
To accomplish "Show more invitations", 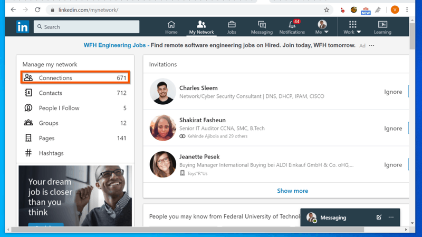I will (293, 191).
